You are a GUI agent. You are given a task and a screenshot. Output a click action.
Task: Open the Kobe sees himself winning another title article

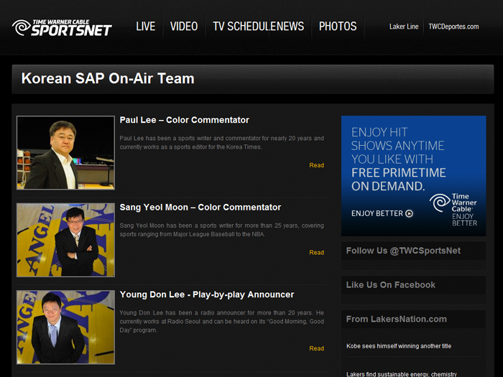(399, 346)
